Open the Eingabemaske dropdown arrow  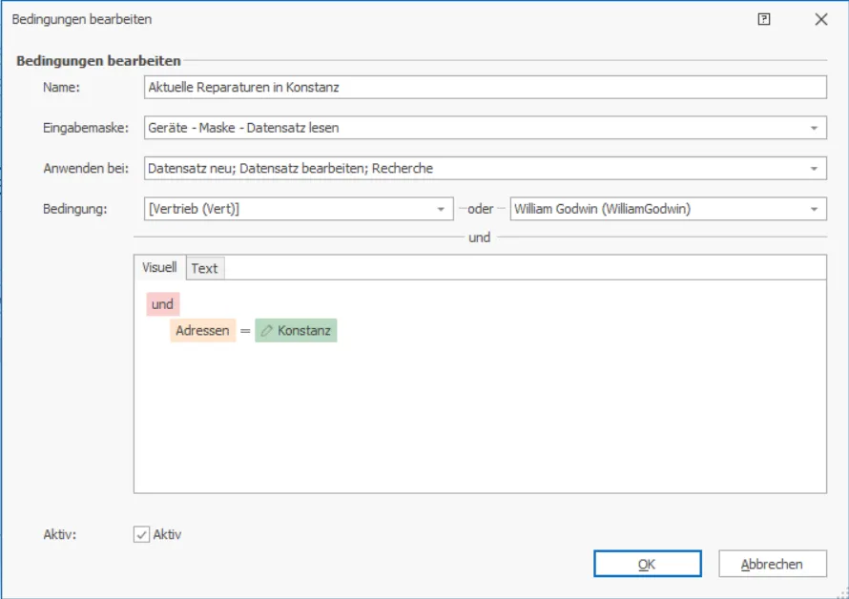[x=814, y=129]
